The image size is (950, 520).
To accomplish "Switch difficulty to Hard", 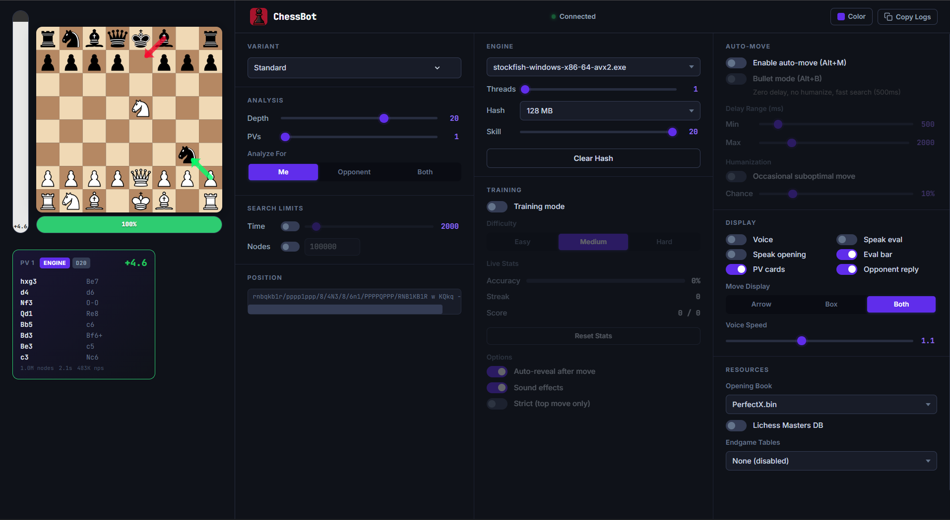I will pyautogui.click(x=664, y=242).
